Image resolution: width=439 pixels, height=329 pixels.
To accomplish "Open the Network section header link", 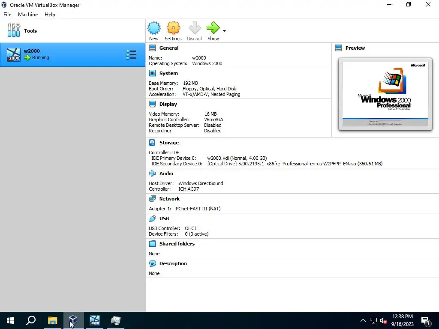I will (x=169, y=199).
